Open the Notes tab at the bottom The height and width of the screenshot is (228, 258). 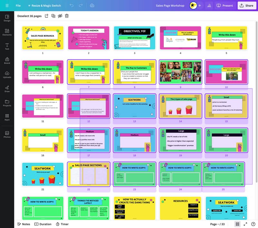[24, 224]
